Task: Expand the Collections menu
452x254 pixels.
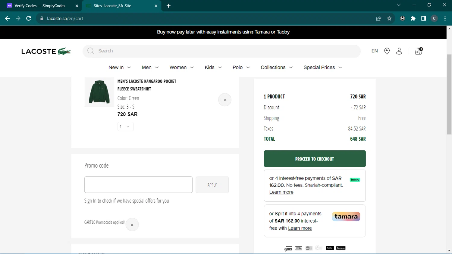Action: coord(277,67)
